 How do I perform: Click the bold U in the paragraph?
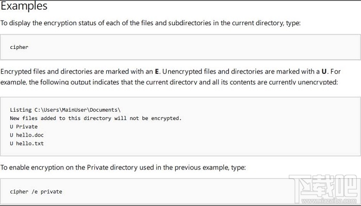(324, 72)
